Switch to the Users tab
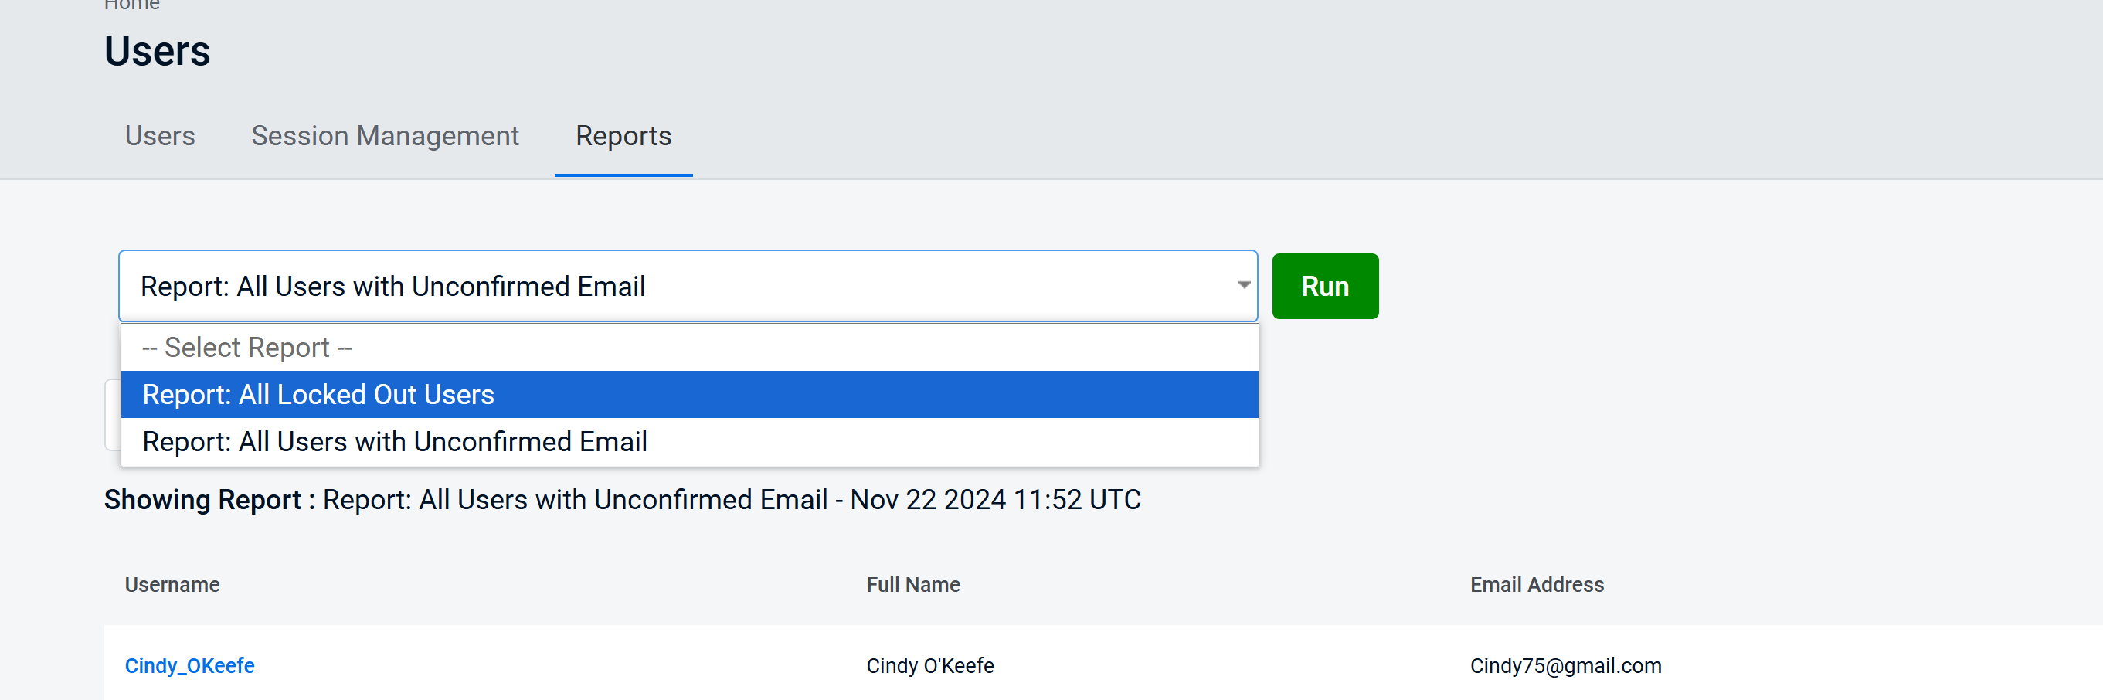The width and height of the screenshot is (2103, 700). [160, 135]
